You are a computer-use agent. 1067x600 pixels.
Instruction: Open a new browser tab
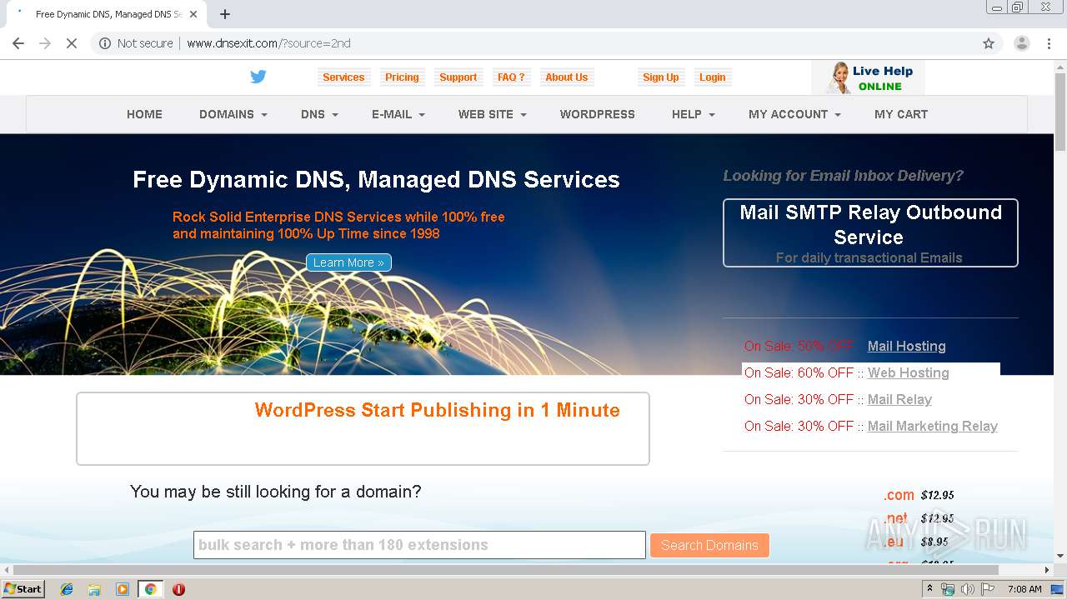tap(225, 14)
